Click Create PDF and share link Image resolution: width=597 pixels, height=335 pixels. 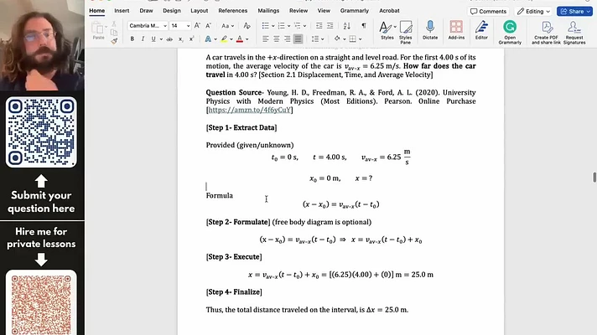click(546, 33)
